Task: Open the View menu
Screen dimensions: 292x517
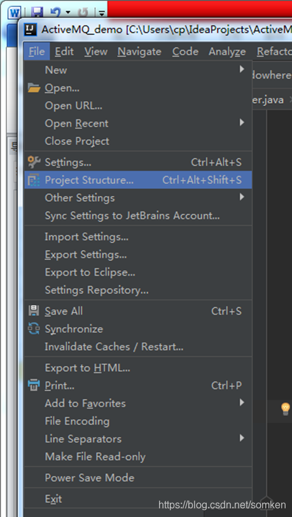Action: 95,52
